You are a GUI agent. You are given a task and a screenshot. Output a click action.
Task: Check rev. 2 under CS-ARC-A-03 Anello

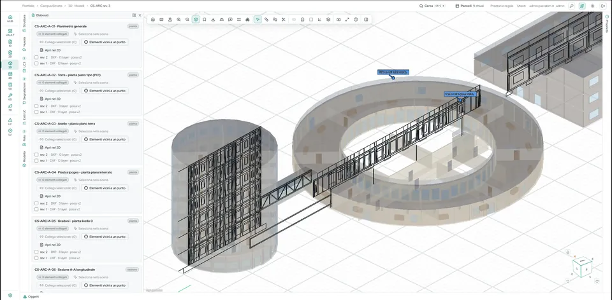pos(36,154)
